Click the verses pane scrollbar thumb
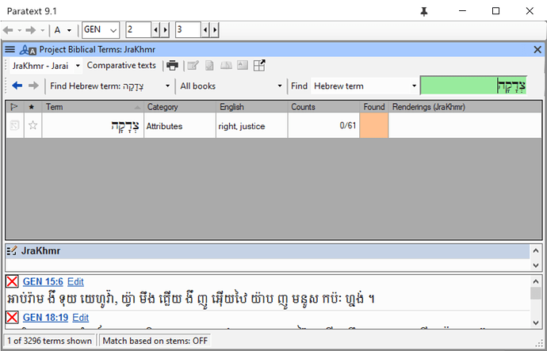 pyautogui.click(x=535, y=293)
